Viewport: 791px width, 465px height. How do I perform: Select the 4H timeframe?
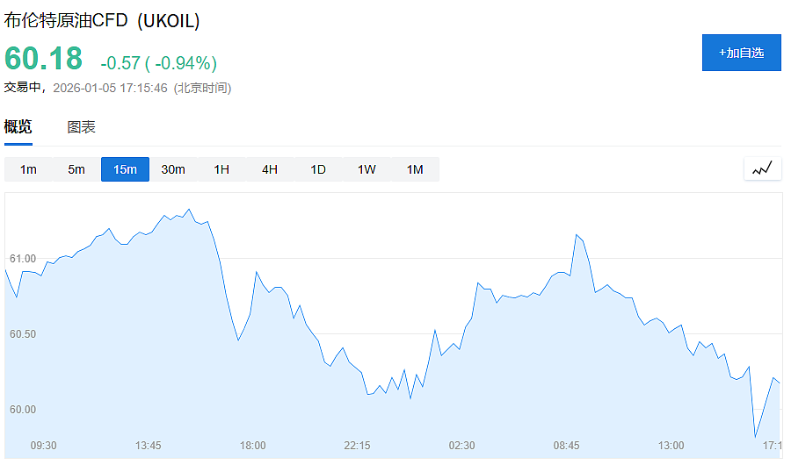(270, 169)
